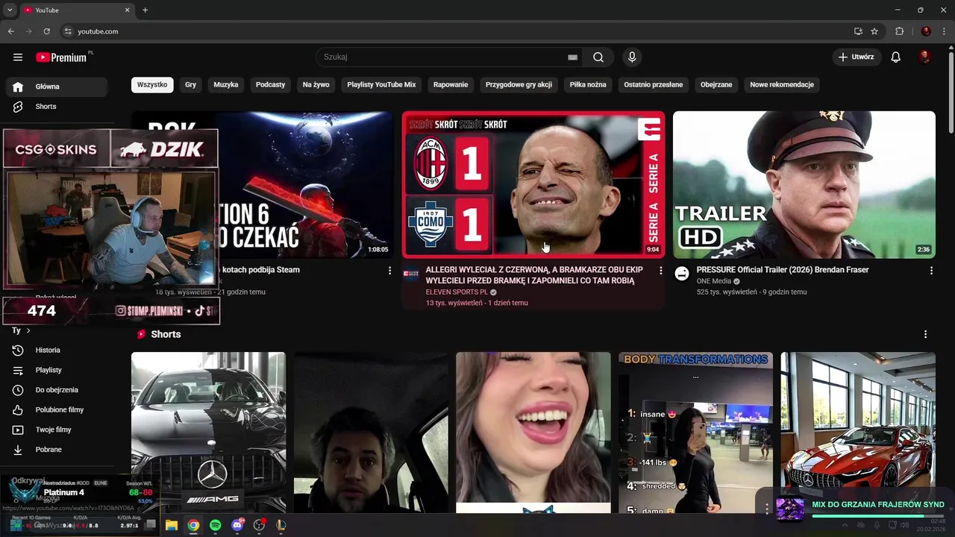This screenshot has width=955, height=537.
Task: Select the Podcasty filter chip
Action: tap(270, 85)
